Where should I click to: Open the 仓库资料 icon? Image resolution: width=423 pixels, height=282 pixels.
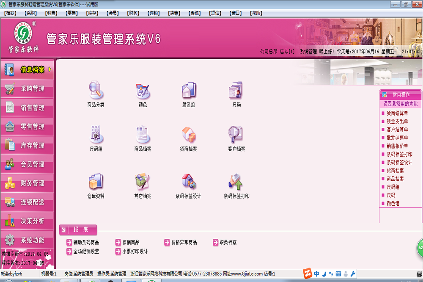pyautogui.click(x=96, y=185)
